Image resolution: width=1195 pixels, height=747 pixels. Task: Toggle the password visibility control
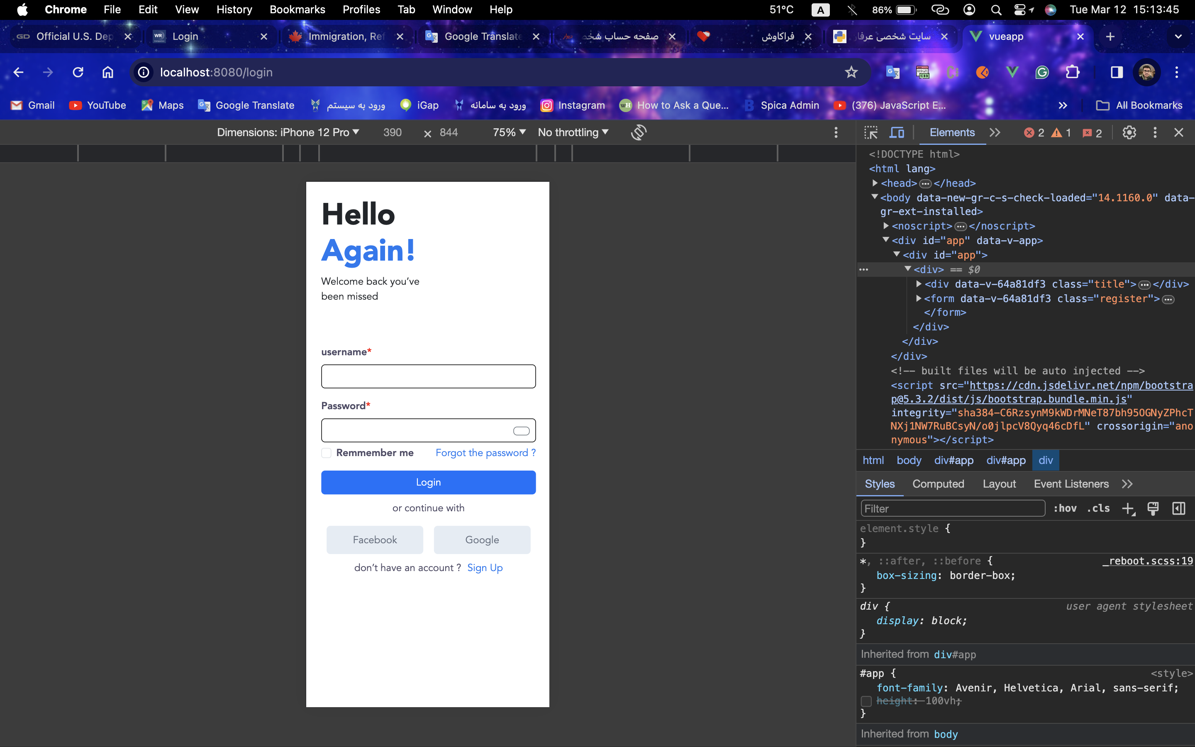pyautogui.click(x=521, y=431)
